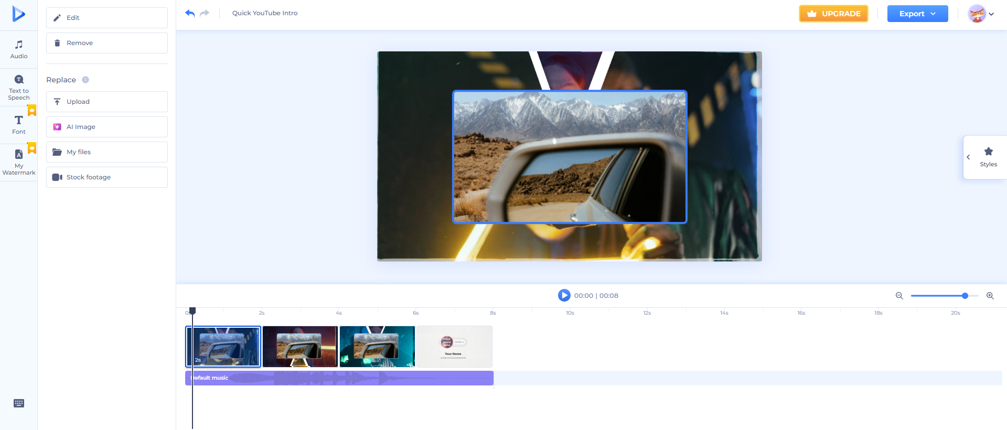Open the Styles panel
The image size is (1007, 430).
pos(989,157)
